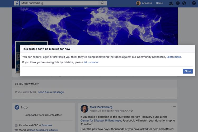This screenshot has width=198, height=132.
Task: Open Center for Disaster Philanthropy link
Action: 101,120
